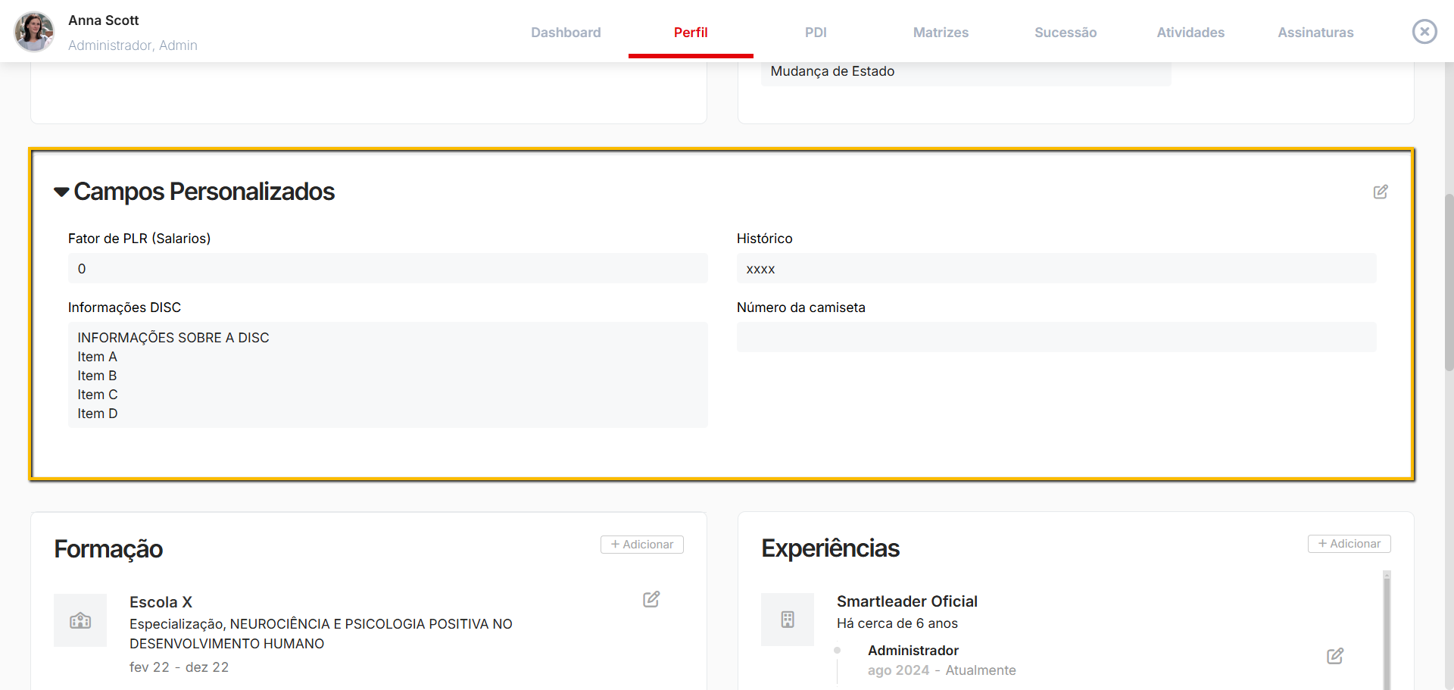
Task: Click the school building icon
Action: coord(80,620)
